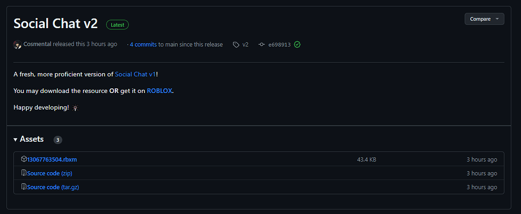Collapse the Assets section triangle
521x214 pixels.
pos(16,139)
